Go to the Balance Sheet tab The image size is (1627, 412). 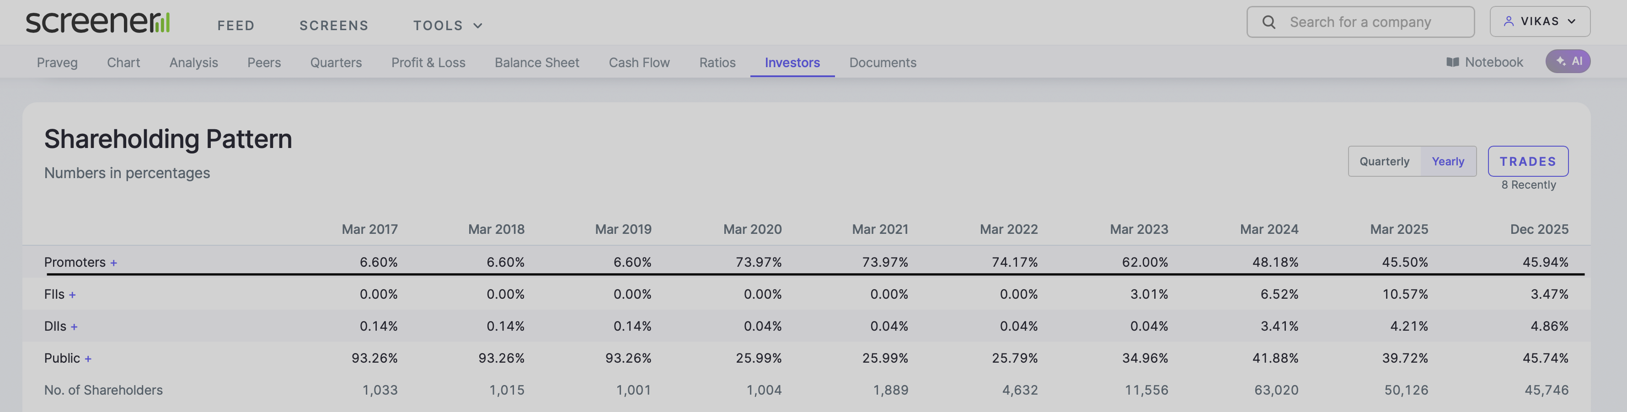tap(536, 63)
